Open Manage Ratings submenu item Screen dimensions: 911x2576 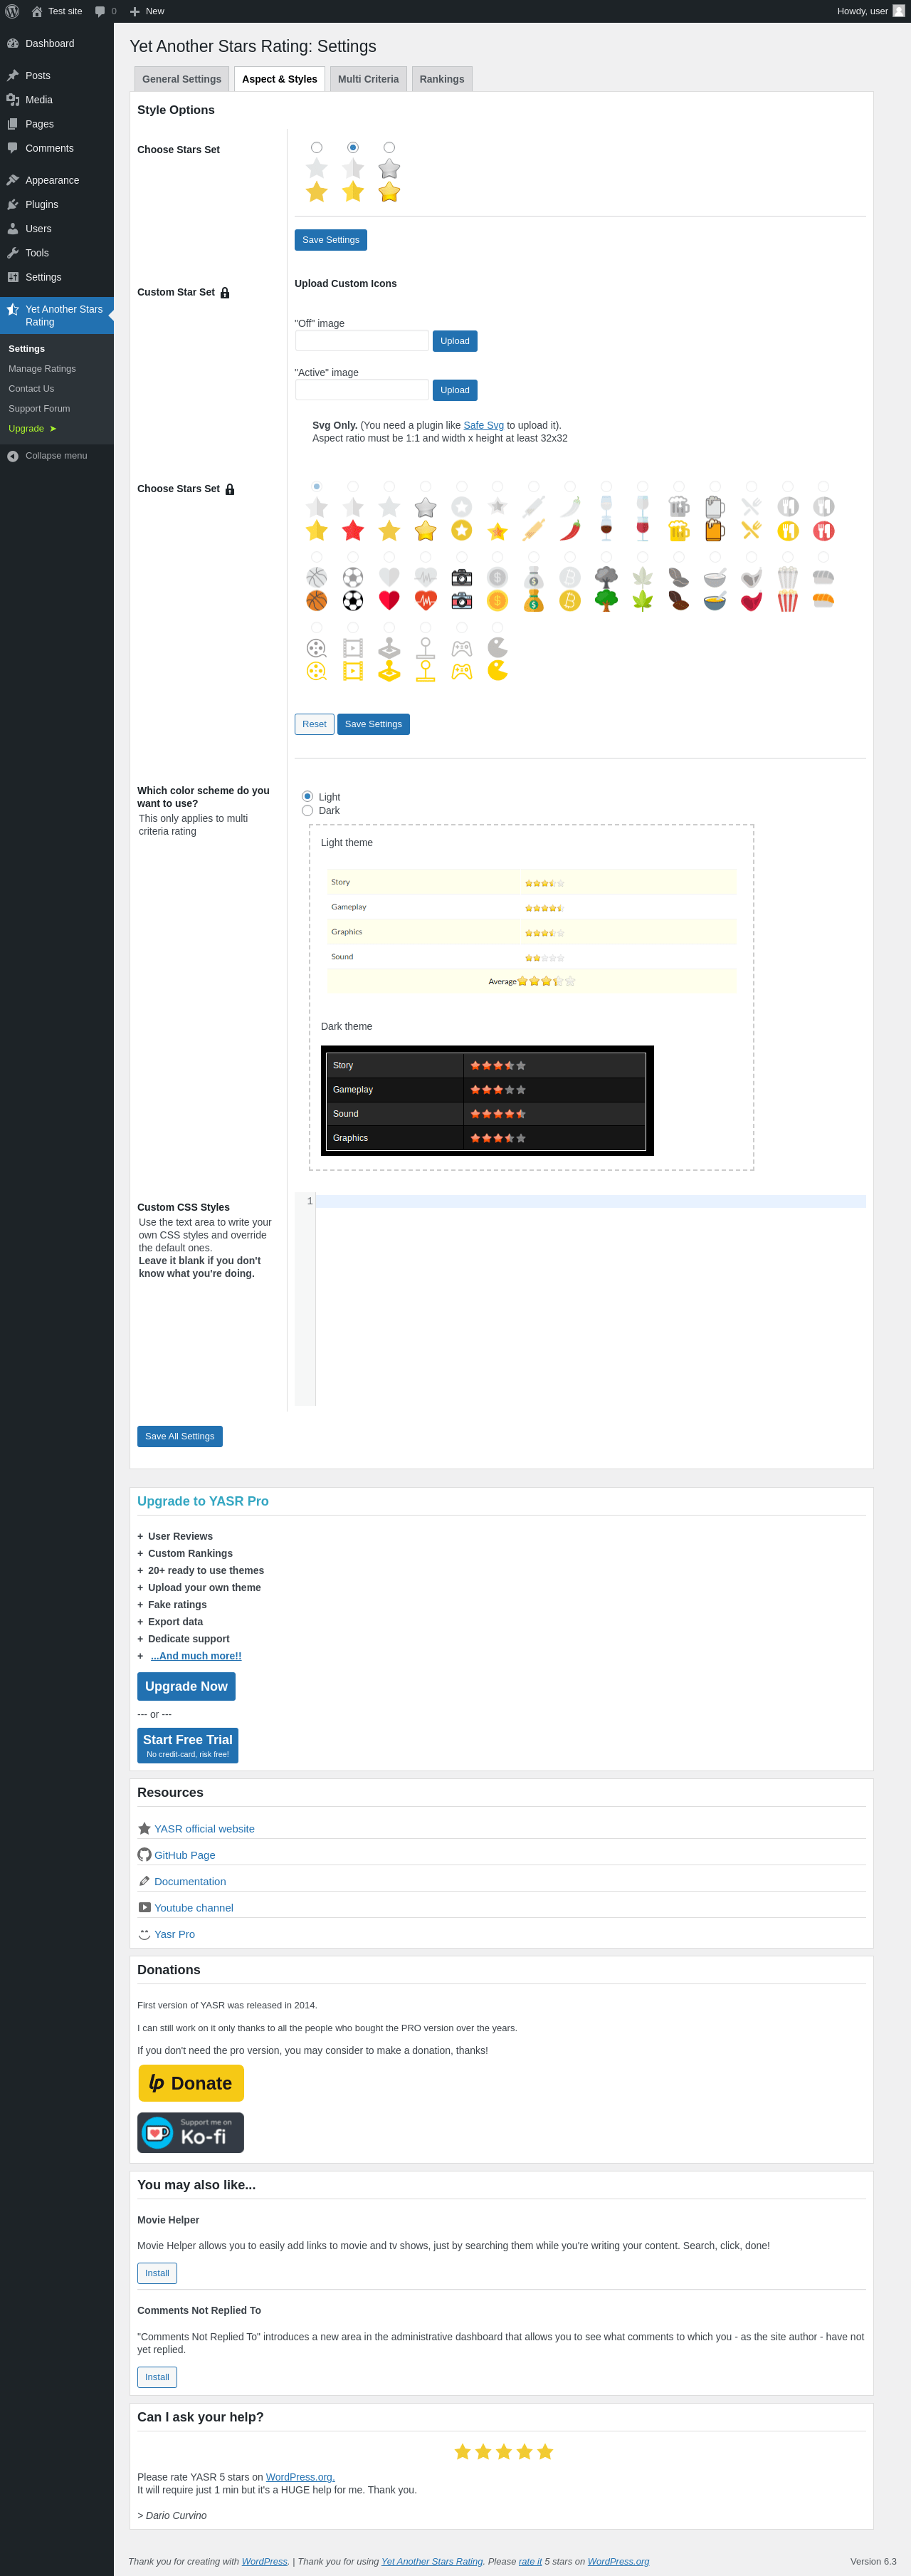pos(42,369)
